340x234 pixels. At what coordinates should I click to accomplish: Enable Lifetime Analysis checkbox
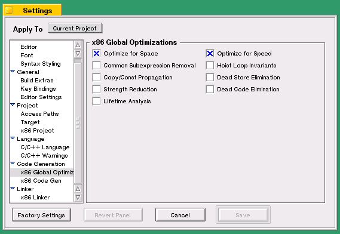pos(96,101)
